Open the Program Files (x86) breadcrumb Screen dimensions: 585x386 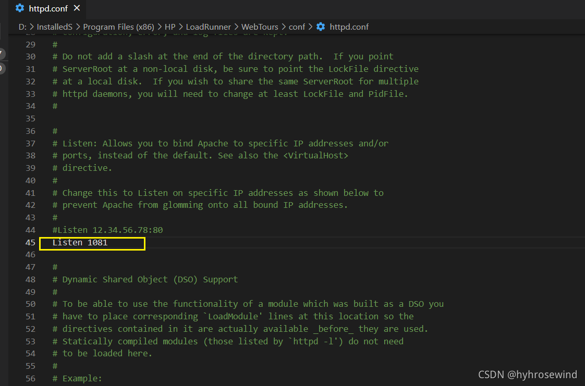[x=118, y=27]
